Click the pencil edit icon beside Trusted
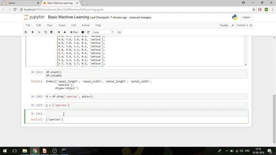The width and height of the screenshot is (276, 155). tap(232, 25)
